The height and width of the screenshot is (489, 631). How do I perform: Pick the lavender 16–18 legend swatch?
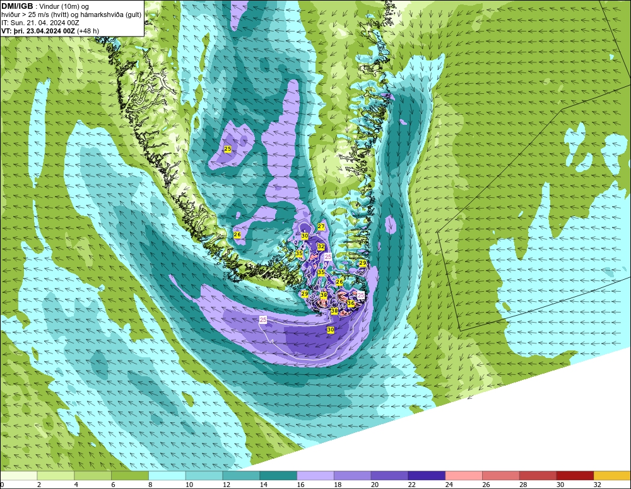[315, 476]
